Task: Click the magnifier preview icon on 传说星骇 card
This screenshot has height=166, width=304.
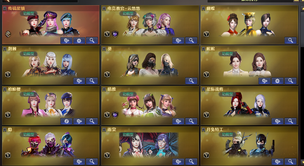Action: click(x=92, y=41)
